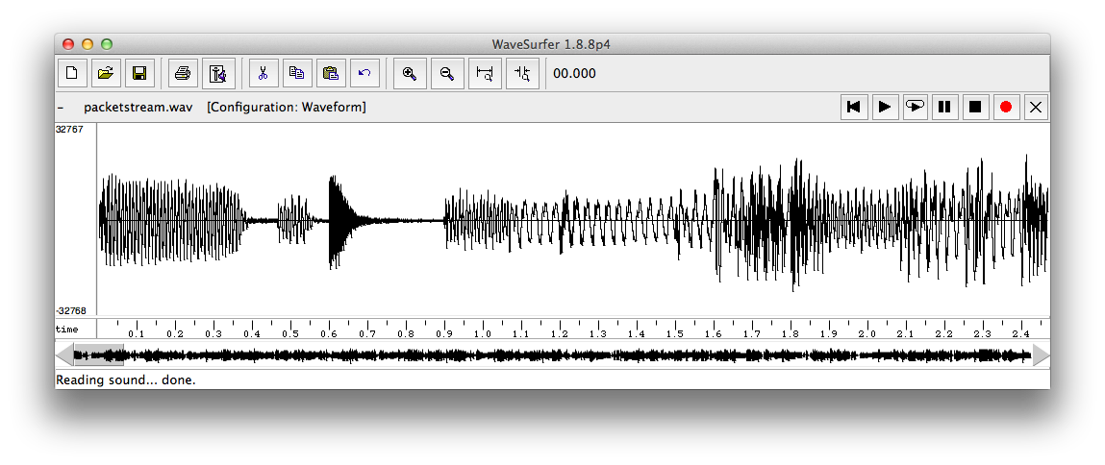Click the 00.000 time display
Viewport: 1105px width, 465px height.
[574, 73]
